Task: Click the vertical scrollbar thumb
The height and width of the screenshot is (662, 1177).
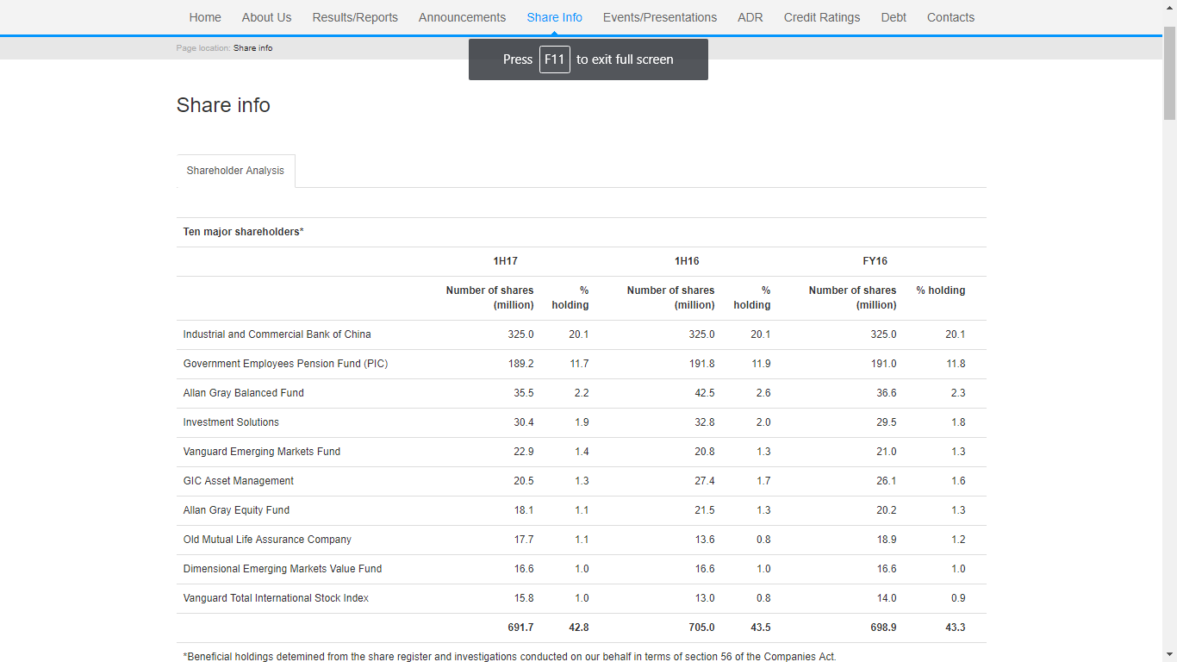Action: (x=1169, y=73)
